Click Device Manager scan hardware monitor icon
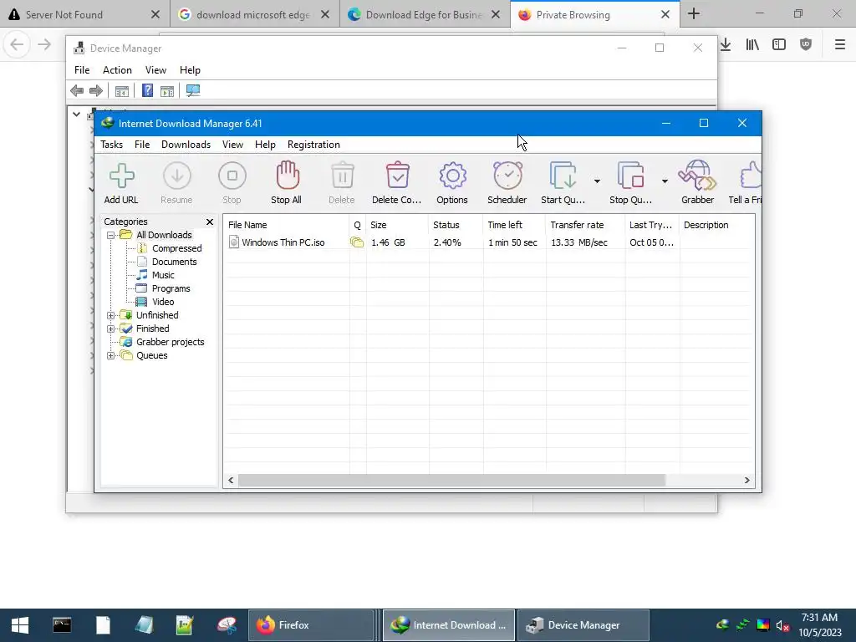856x642 pixels. click(193, 90)
